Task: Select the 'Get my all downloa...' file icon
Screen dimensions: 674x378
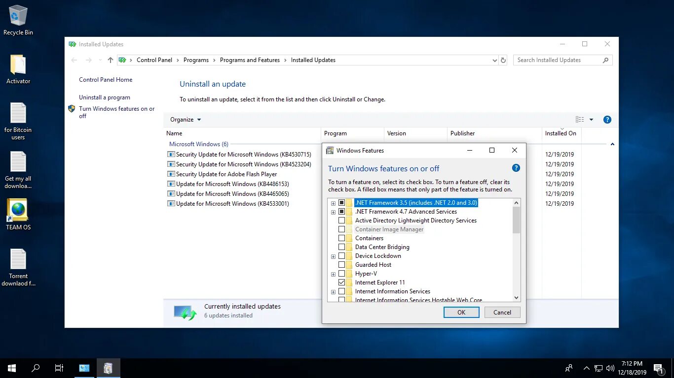Action: coord(18,161)
